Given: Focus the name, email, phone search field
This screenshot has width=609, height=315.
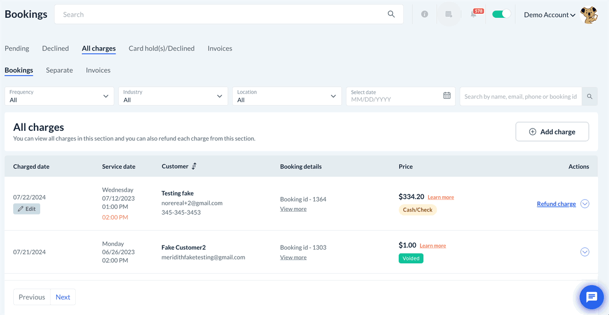Looking at the screenshot, I should [521, 96].
